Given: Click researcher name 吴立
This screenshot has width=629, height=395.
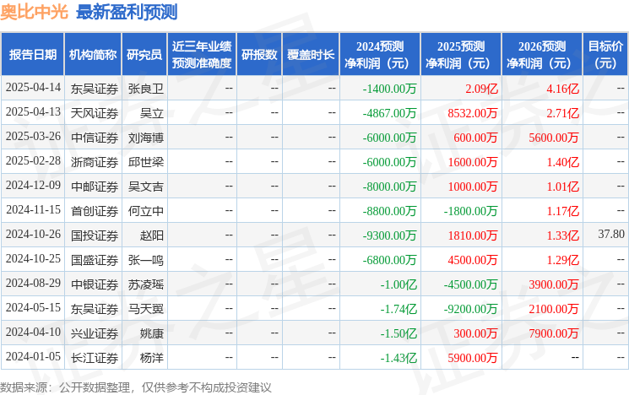Looking at the screenshot, I should 152,113.
